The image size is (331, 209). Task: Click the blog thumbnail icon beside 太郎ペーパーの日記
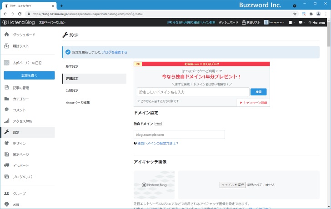(7, 63)
